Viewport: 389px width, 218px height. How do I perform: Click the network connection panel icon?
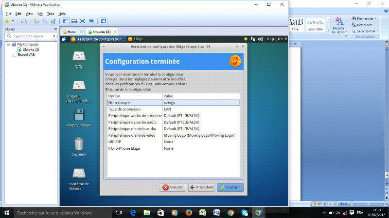click(252, 39)
